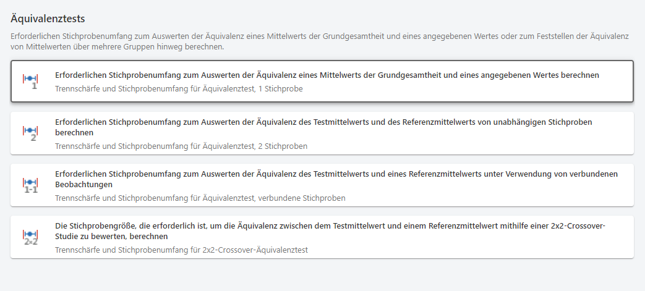The image size is (645, 291).
Task: Select subtitle '2x2-Crossover-Äquivalenztest'
Action: pos(181,250)
